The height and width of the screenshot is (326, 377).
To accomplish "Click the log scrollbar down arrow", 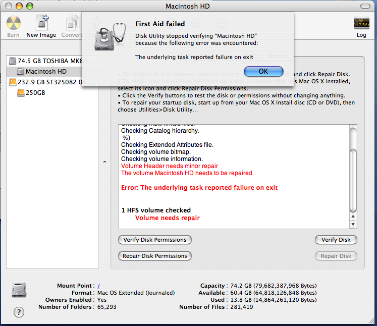I will tap(353, 225).
